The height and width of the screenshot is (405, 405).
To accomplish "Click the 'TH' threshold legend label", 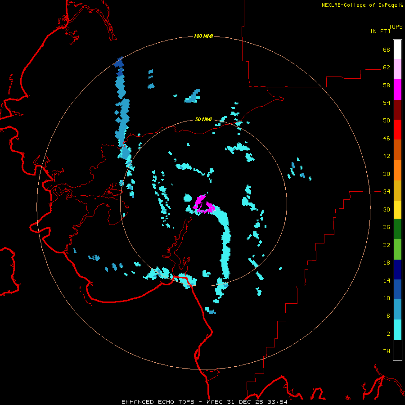I will pyautogui.click(x=387, y=351).
